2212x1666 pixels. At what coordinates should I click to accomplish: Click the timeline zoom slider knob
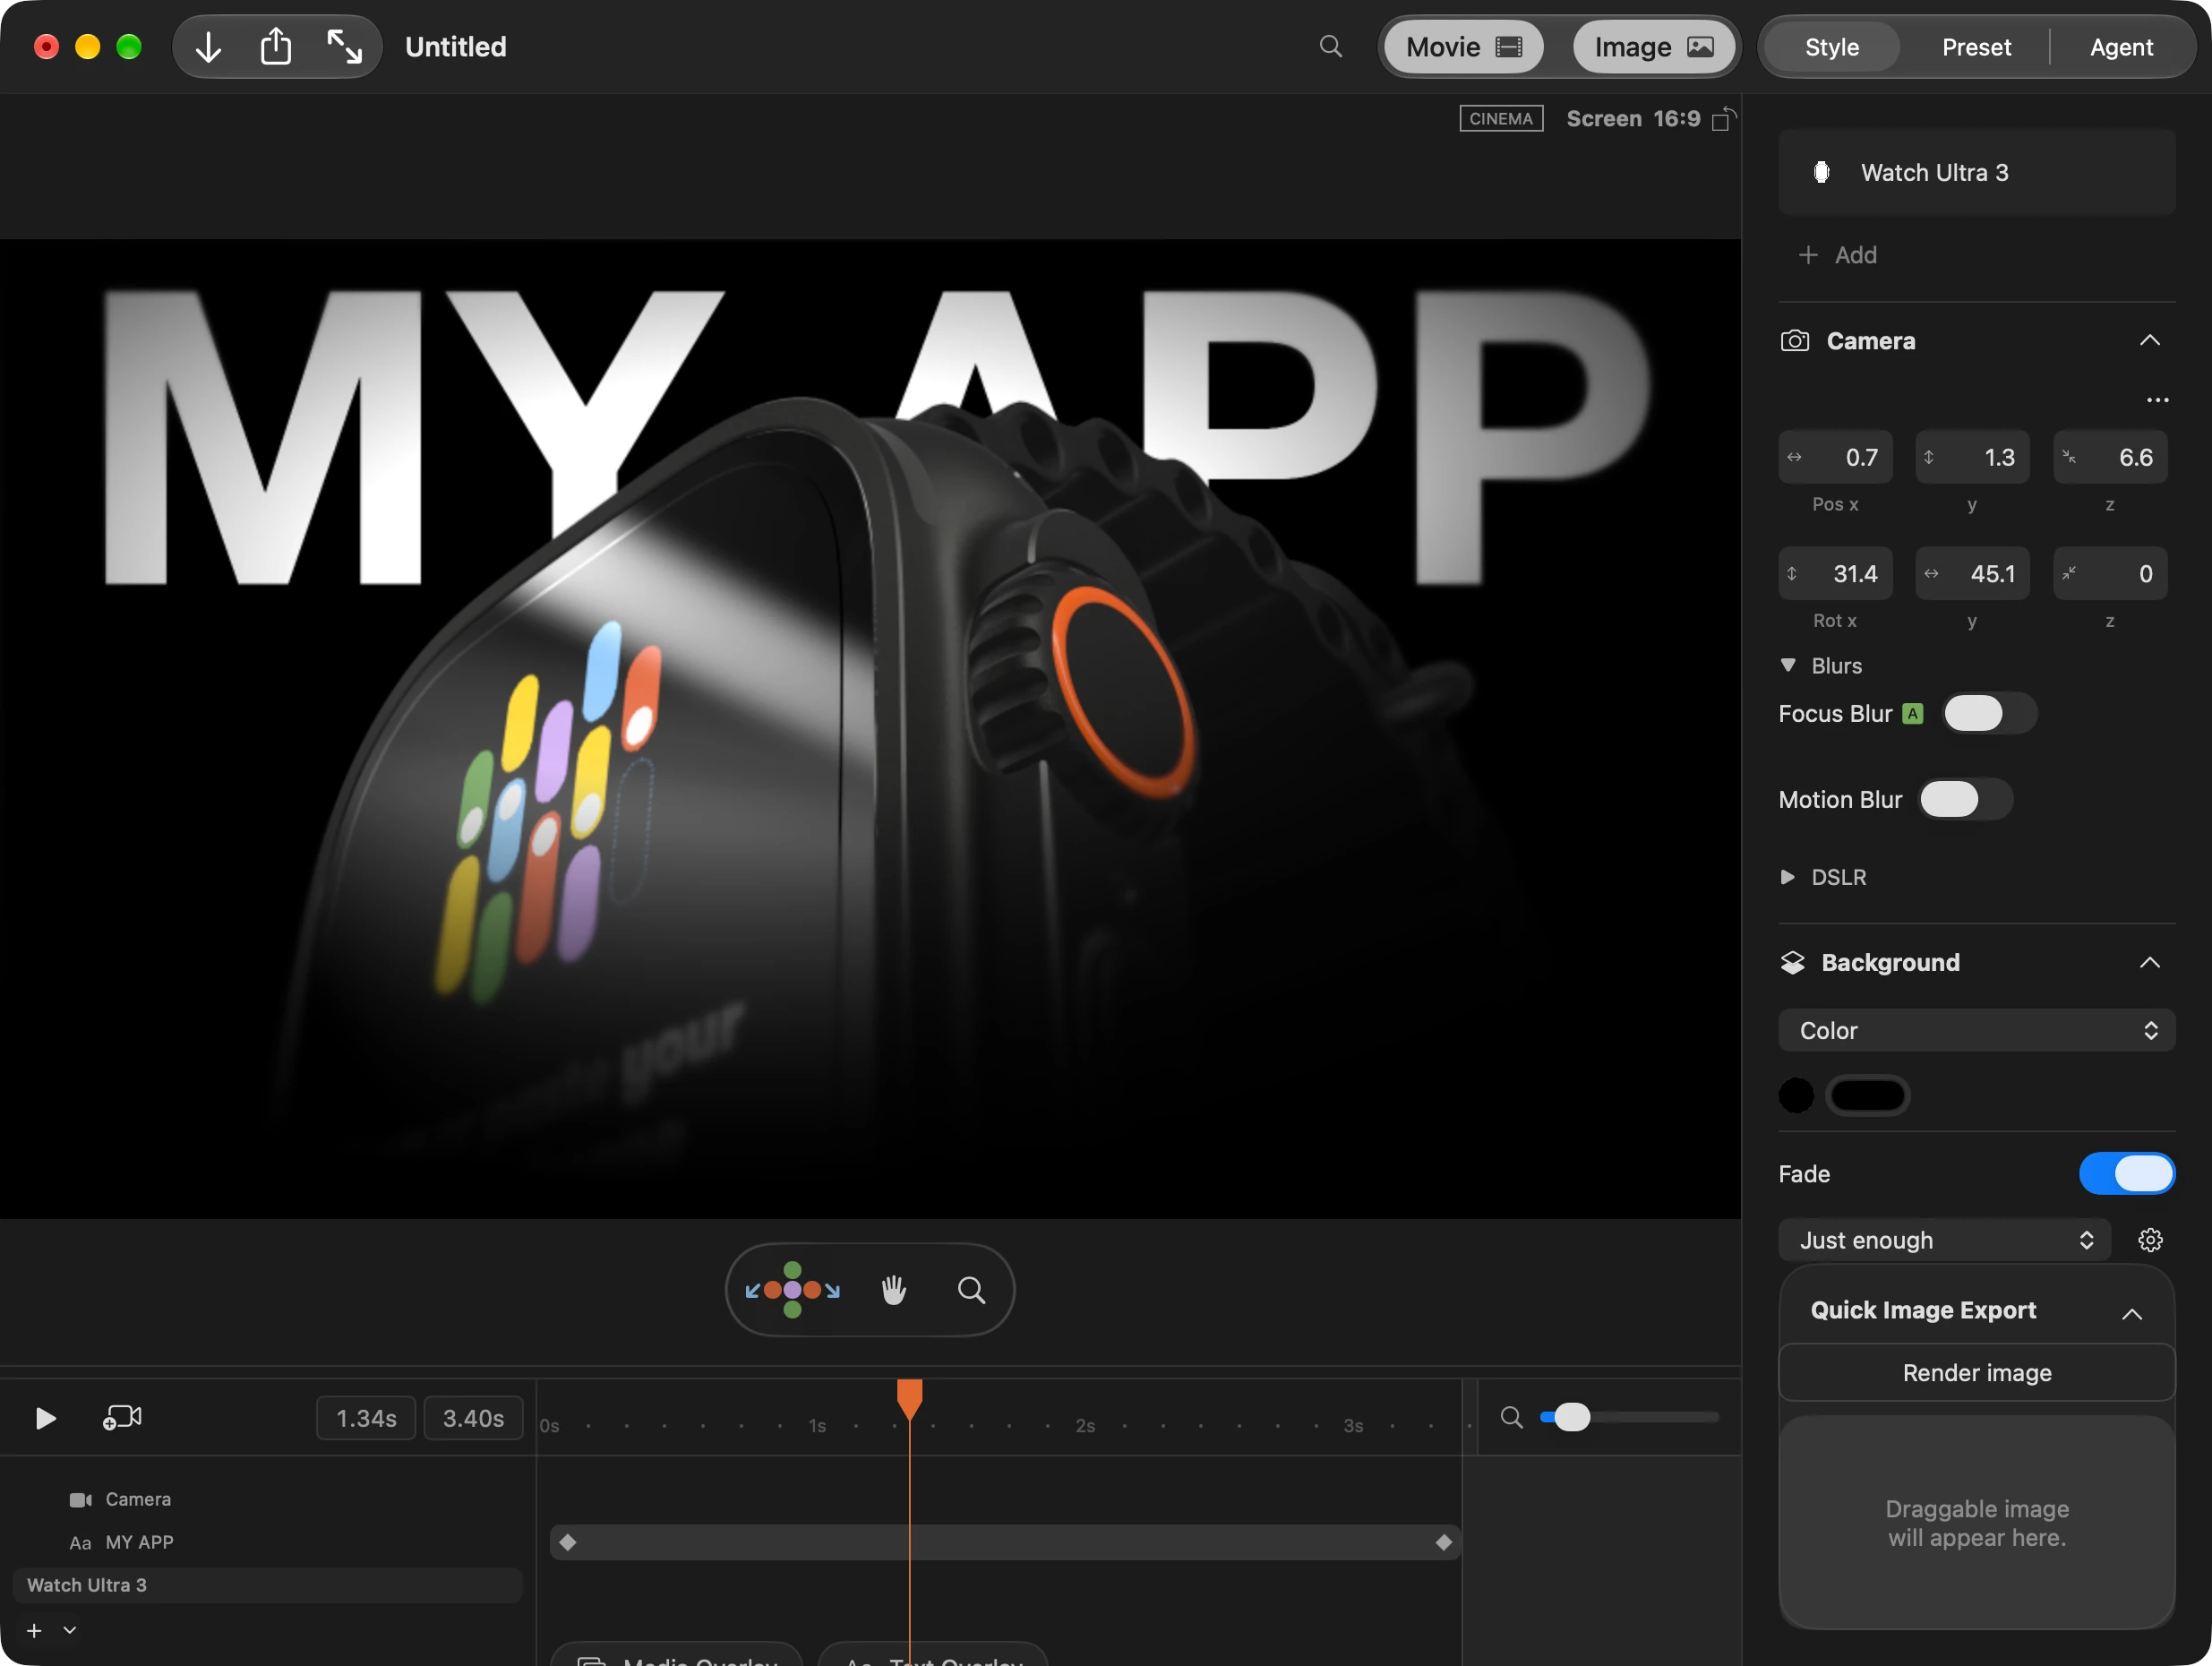(x=1572, y=1417)
